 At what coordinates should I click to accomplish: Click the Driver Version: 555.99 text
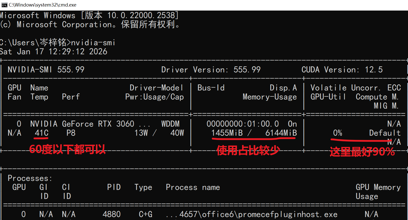tap(211, 70)
